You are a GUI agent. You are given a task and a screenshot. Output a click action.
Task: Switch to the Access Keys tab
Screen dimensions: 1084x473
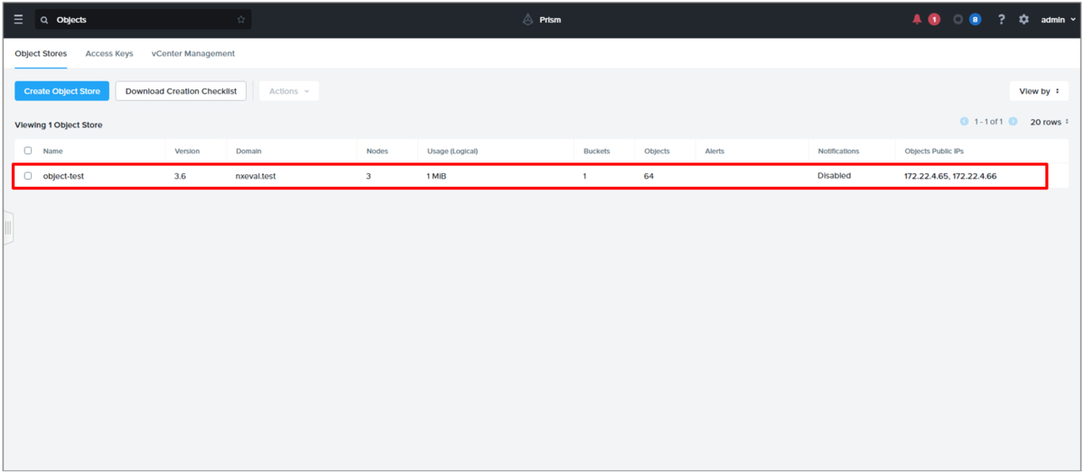pyautogui.click(x=109, y=53)
